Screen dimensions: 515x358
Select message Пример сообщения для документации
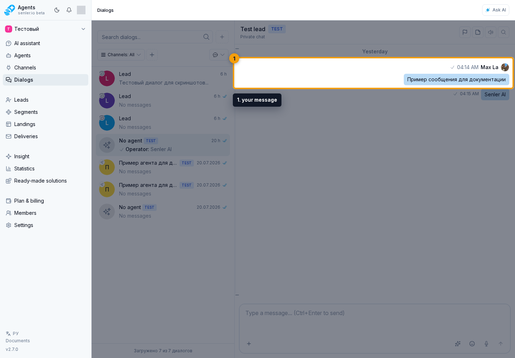click(x=456, y=79)
